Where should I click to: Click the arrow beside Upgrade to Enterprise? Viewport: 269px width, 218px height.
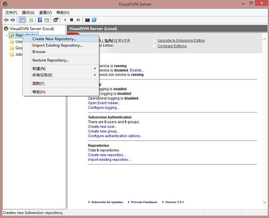click(154, 41)
